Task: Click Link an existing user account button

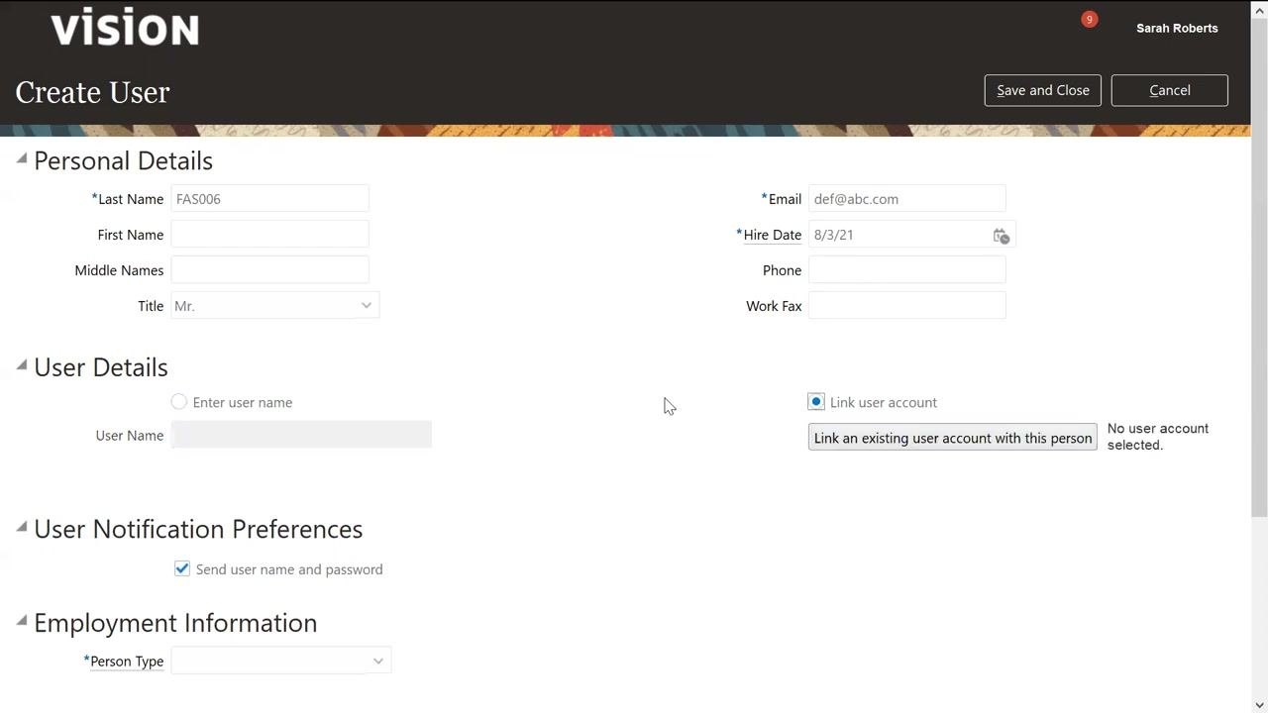Action: [953, 439]
